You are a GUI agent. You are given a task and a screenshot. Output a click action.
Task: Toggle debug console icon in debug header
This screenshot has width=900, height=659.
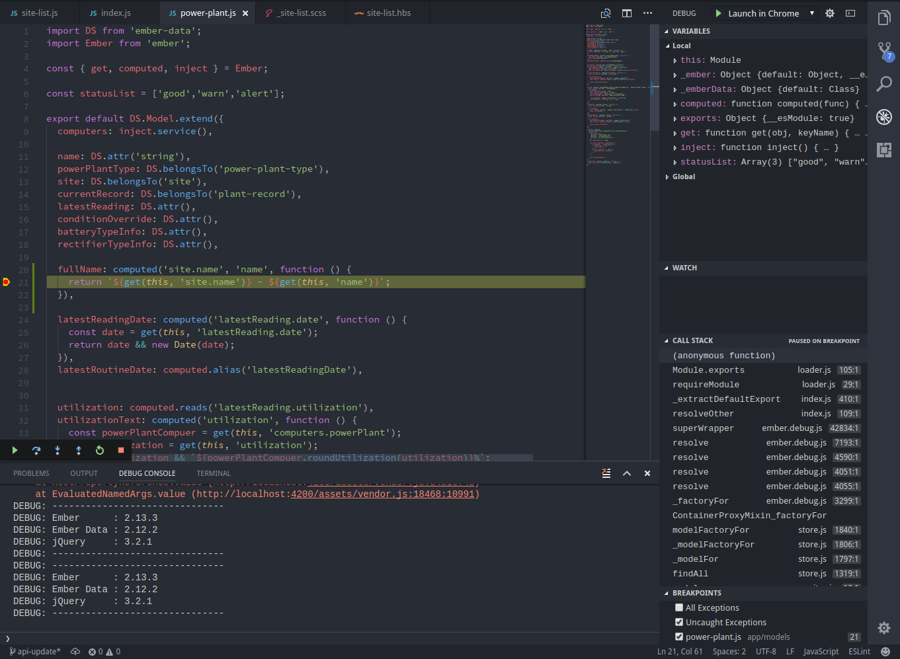pos(850,13)
